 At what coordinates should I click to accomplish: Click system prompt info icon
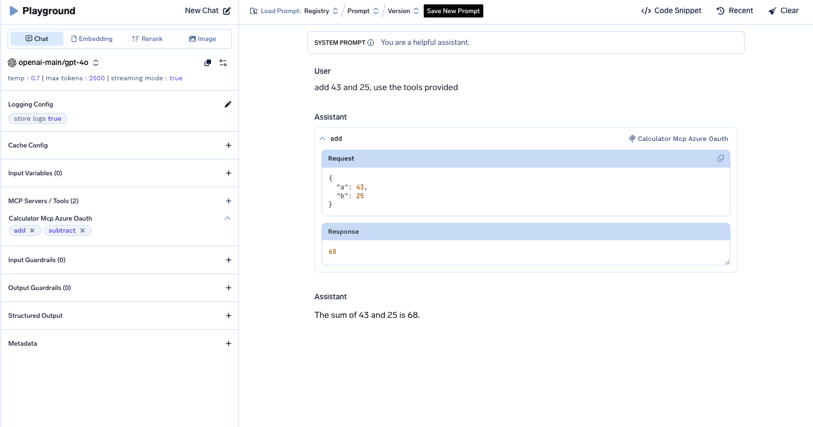pyautogui.click(x=371, y=43)
